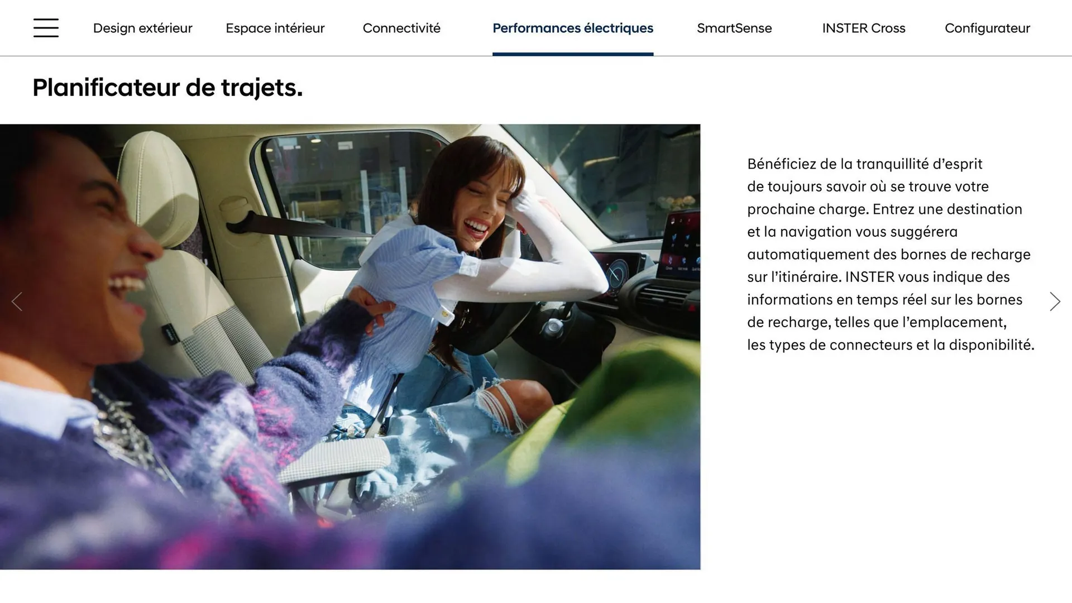This screenshot has height=603, width=1072.
Task: Click the car interior photo
Action: [x=350, y=347]
